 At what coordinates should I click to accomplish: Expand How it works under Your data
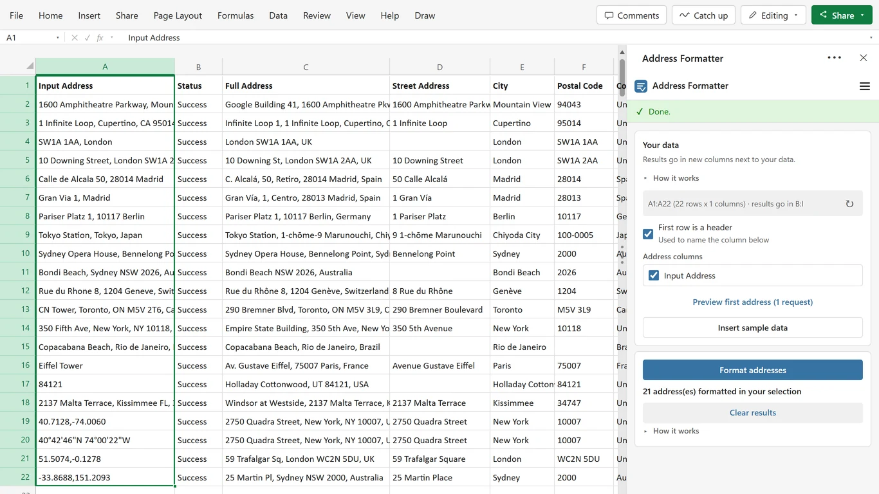click(671, 178)
